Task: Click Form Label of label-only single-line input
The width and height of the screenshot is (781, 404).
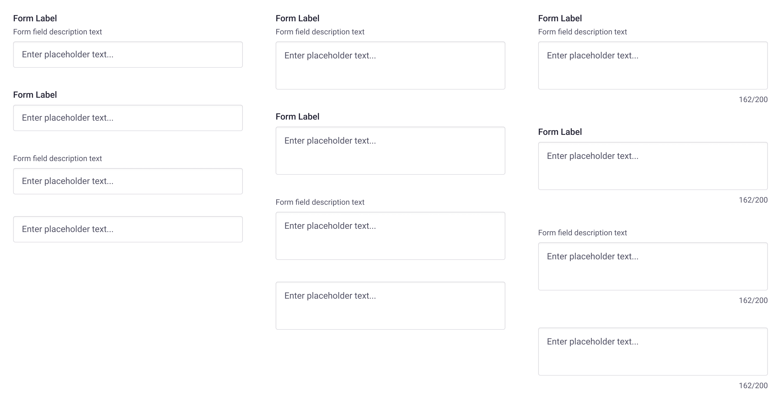Action: coord(35,95)
